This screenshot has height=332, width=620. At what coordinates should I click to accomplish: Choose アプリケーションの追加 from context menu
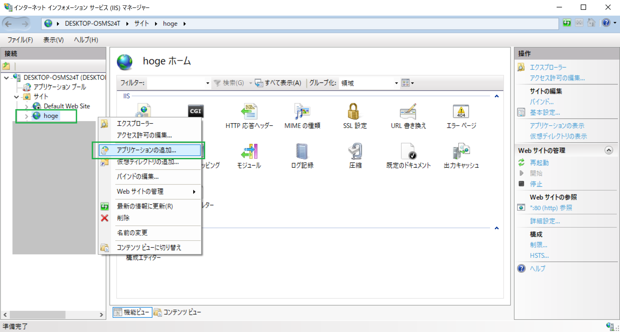148,150
